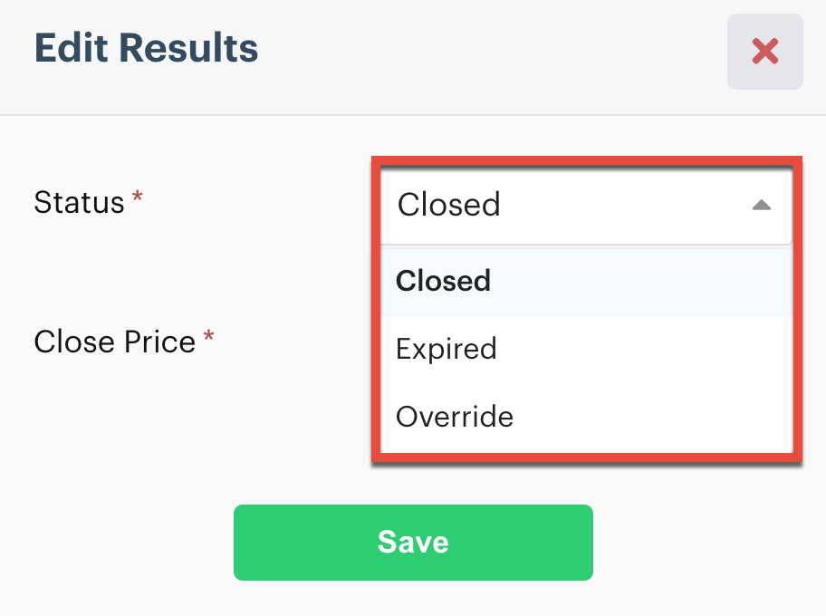826x616 pixels.
Task: Save the edited results
Action: [x=413, y=542]
